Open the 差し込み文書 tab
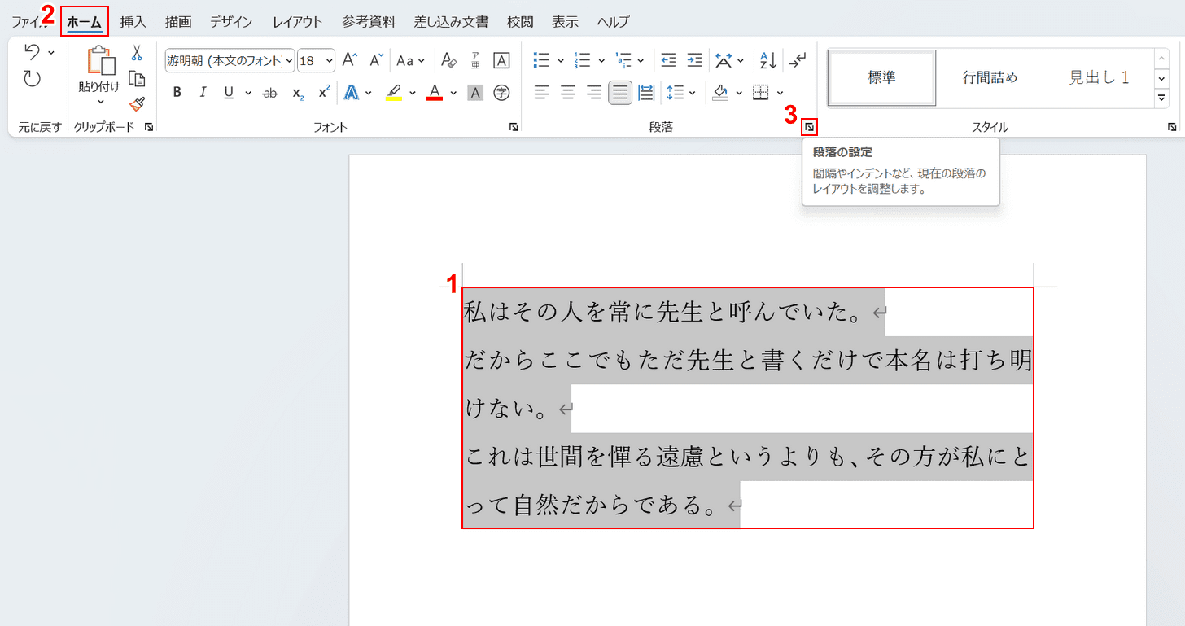 tap(451, 22)
